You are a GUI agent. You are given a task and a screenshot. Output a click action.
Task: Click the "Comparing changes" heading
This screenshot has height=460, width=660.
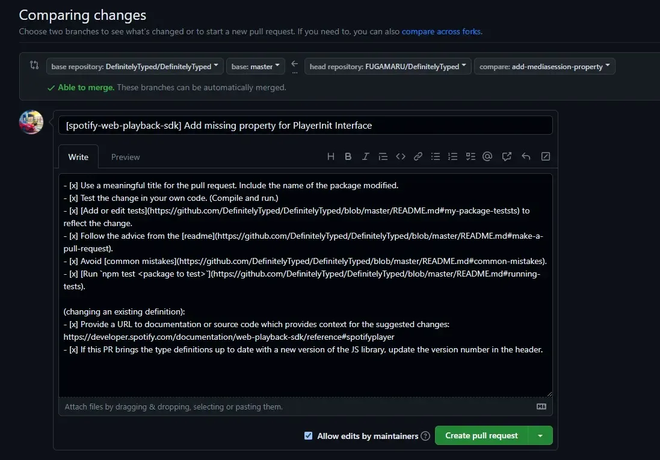point(82,15)
